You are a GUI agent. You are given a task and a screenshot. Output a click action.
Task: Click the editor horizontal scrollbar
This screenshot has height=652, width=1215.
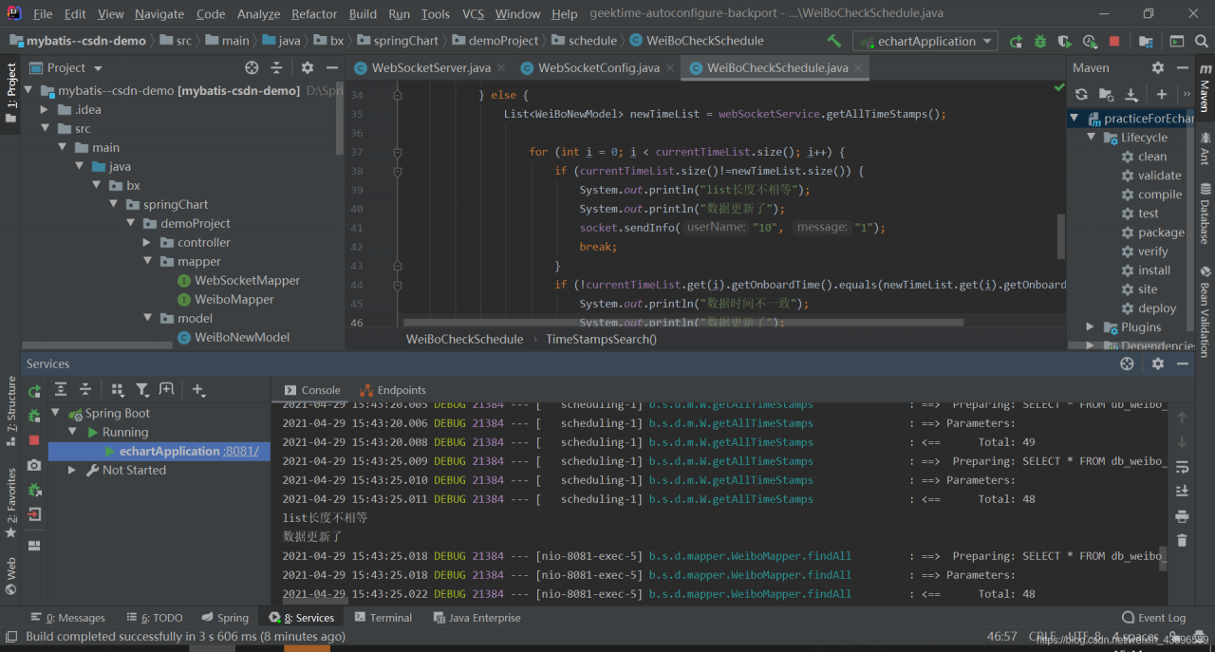(x=683, y=323)
